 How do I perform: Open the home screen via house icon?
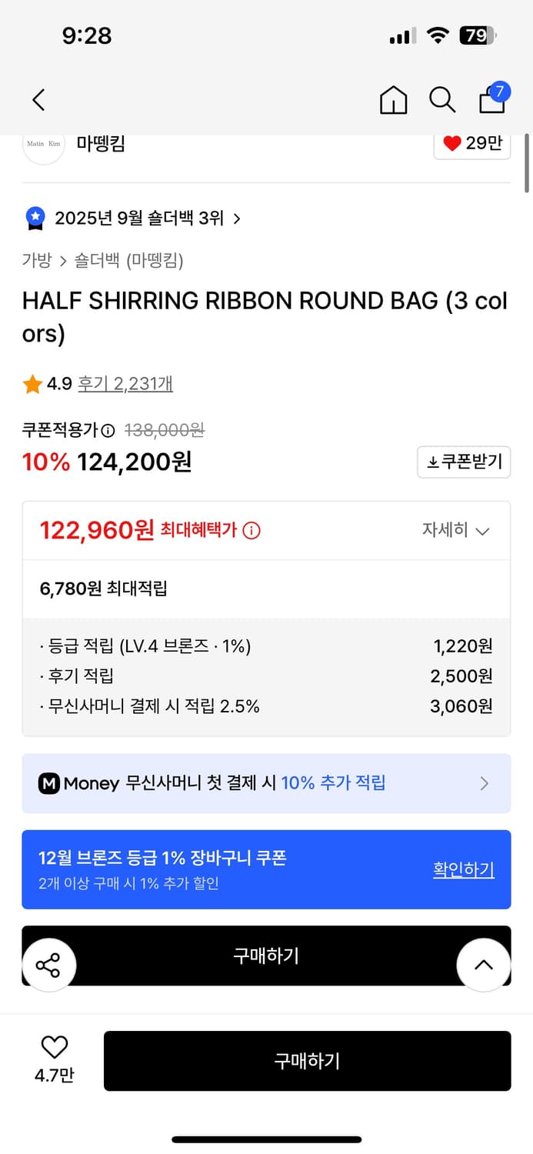point(393,100)
